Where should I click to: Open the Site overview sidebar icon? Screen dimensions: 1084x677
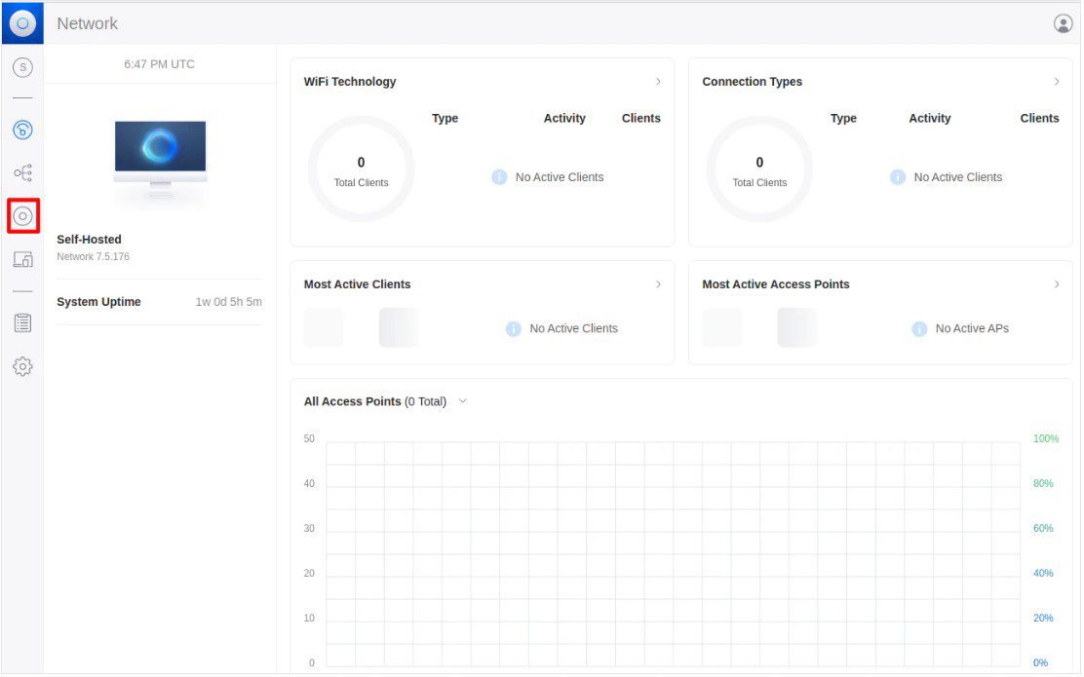(x=21, y=67)
